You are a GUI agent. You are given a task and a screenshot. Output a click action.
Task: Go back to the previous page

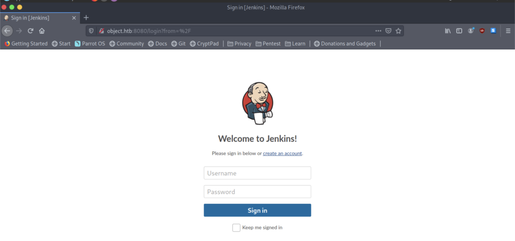point(7,31)
